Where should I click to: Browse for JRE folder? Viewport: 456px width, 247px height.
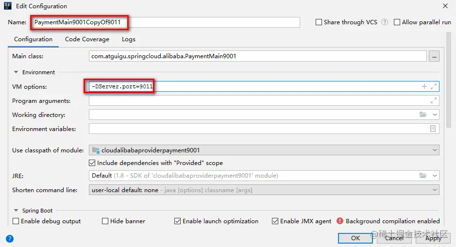point(423,176)
